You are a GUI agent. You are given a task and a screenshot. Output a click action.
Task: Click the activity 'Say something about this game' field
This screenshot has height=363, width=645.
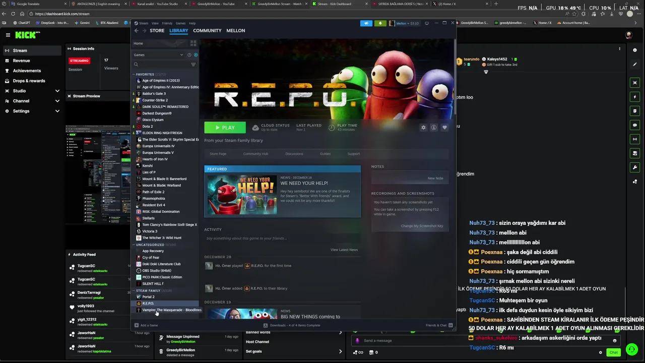point(282,238)
